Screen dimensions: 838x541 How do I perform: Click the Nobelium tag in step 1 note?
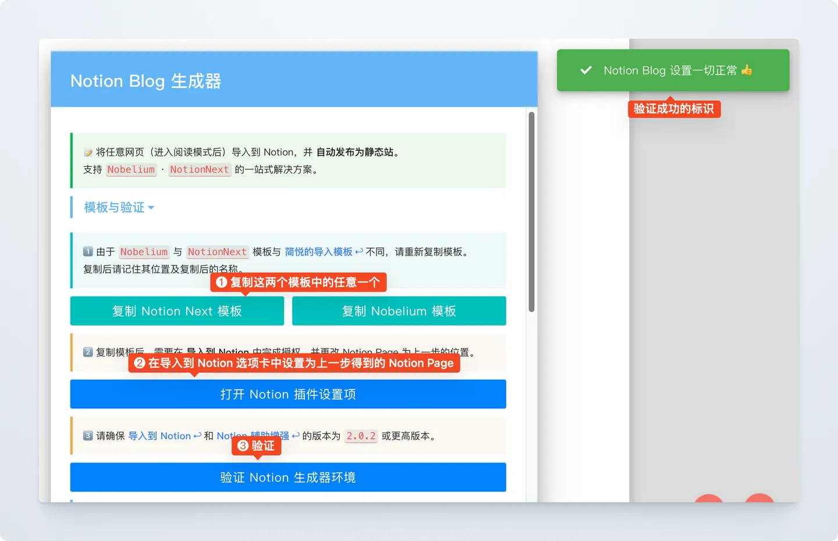click(144, 252)
